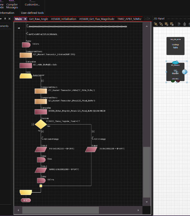190x216 pixels.
Task: Click the AS5600_Status_Register_Read calculation icon
Action: click(x=40, y=112)
